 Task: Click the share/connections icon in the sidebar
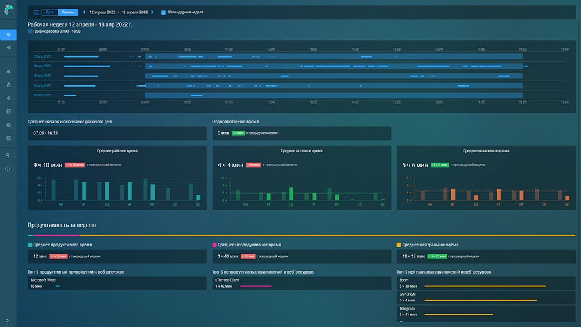point(8,48)
